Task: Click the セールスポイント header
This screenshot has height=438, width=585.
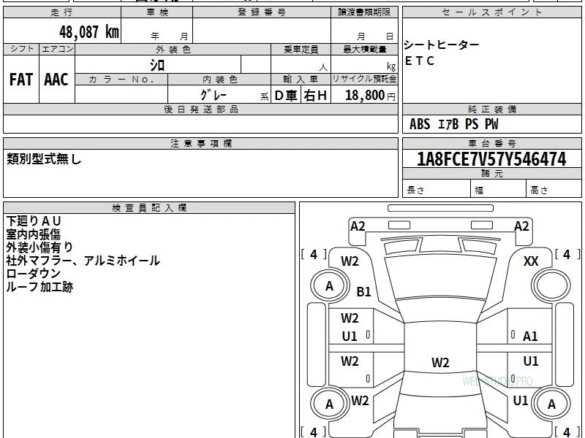Action: tap(491, 12)
